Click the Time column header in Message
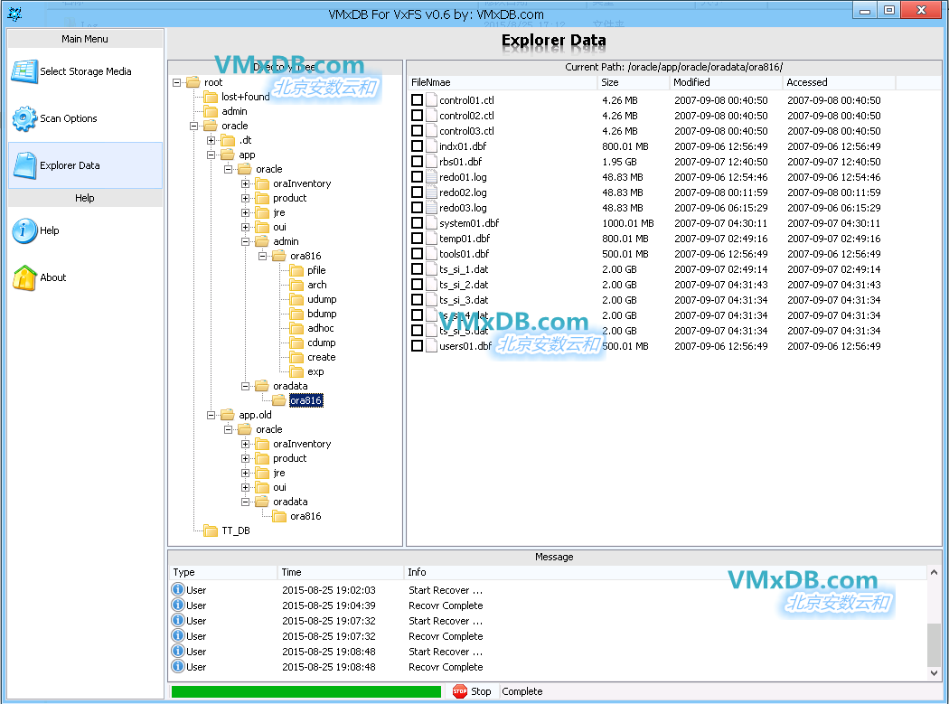This screenshot has width=949, height=704. [341, 572]
